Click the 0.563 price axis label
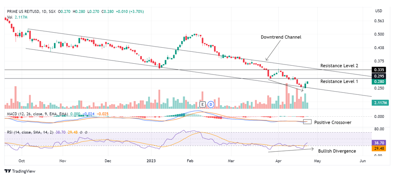This screenshot has height=182, width=399. (x=379, y=21)
